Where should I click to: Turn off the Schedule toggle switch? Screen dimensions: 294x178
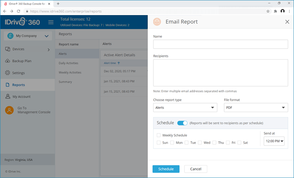click(x=182, y=123)
